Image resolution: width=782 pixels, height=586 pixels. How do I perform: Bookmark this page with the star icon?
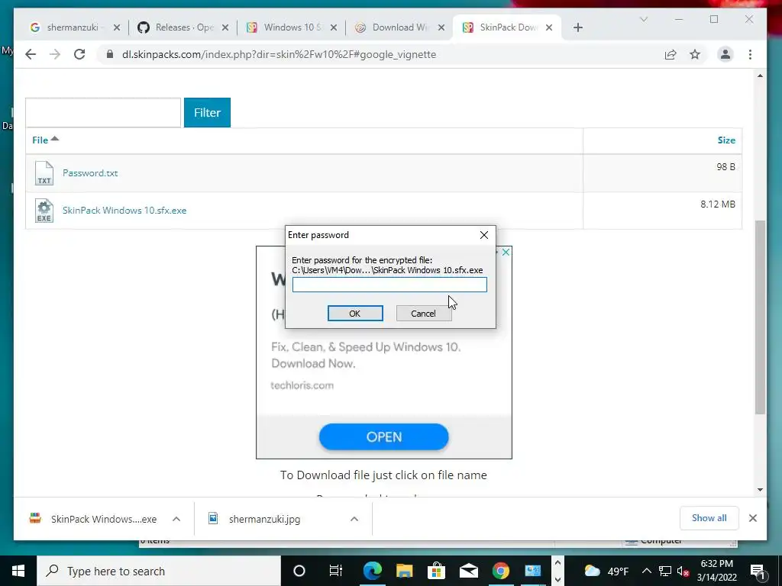pyautogui.click(x=695, y=54)
